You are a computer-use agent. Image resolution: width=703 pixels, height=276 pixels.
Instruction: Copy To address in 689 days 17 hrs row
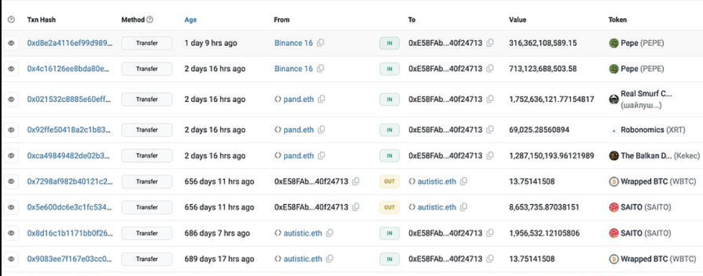(490, 259)
